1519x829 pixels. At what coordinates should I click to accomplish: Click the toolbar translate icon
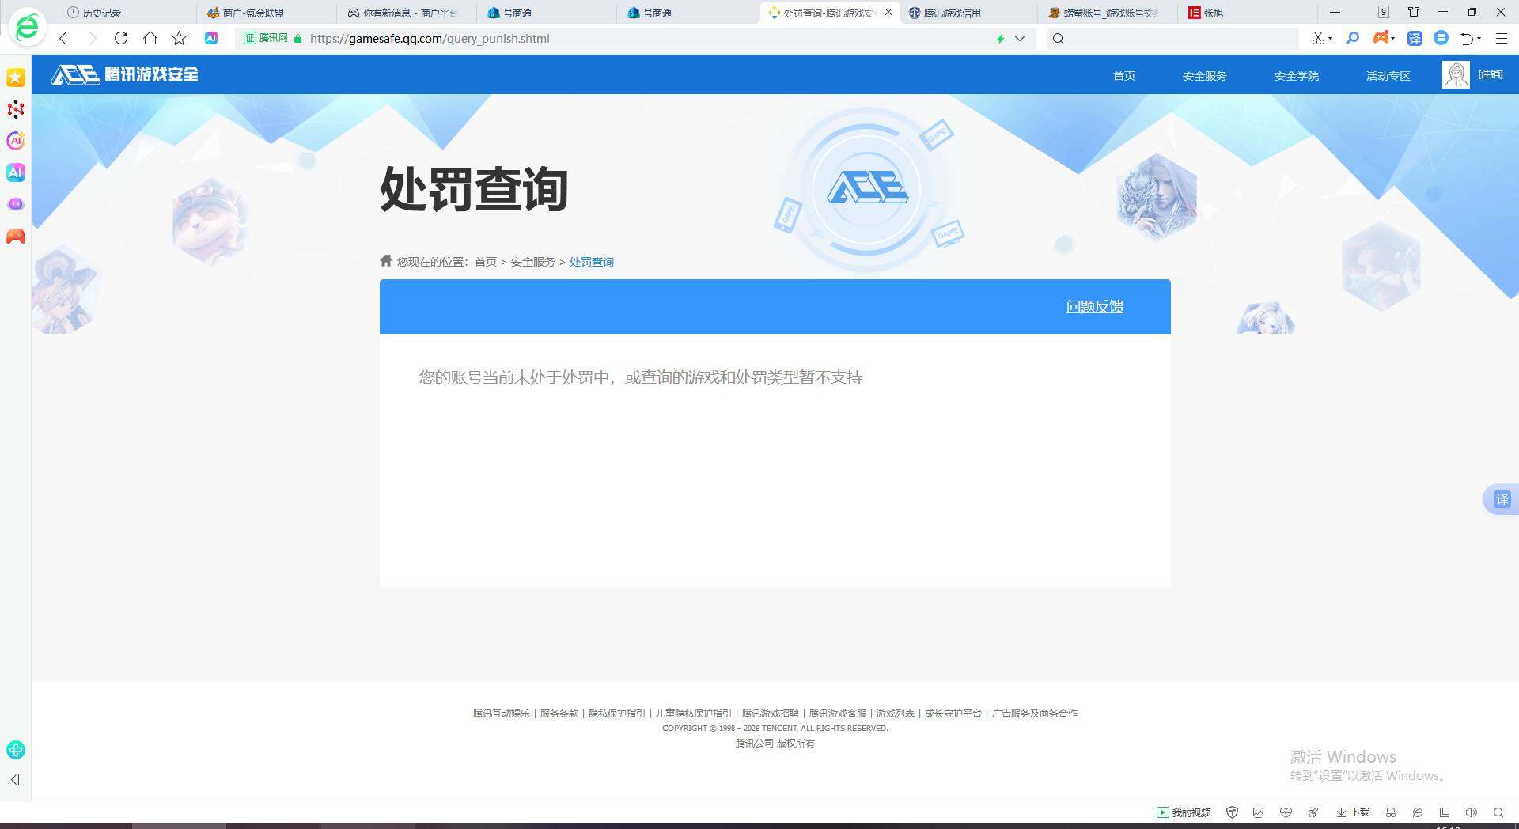1415,38
